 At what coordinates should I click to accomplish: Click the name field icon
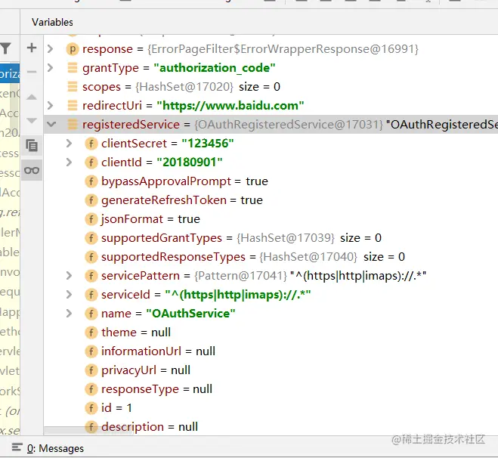91,314
